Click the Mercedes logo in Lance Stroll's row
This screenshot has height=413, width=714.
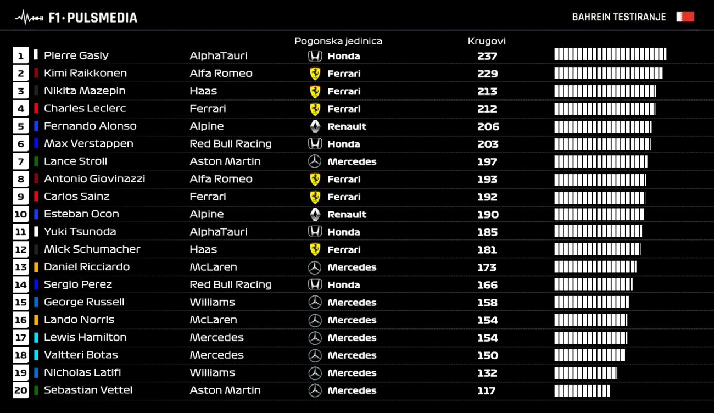pyautogui.click(x=315, y=161)
